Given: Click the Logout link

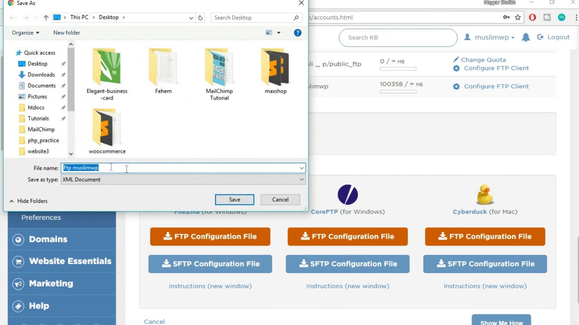Looking at the screenshot, I should tap(554, 37).
